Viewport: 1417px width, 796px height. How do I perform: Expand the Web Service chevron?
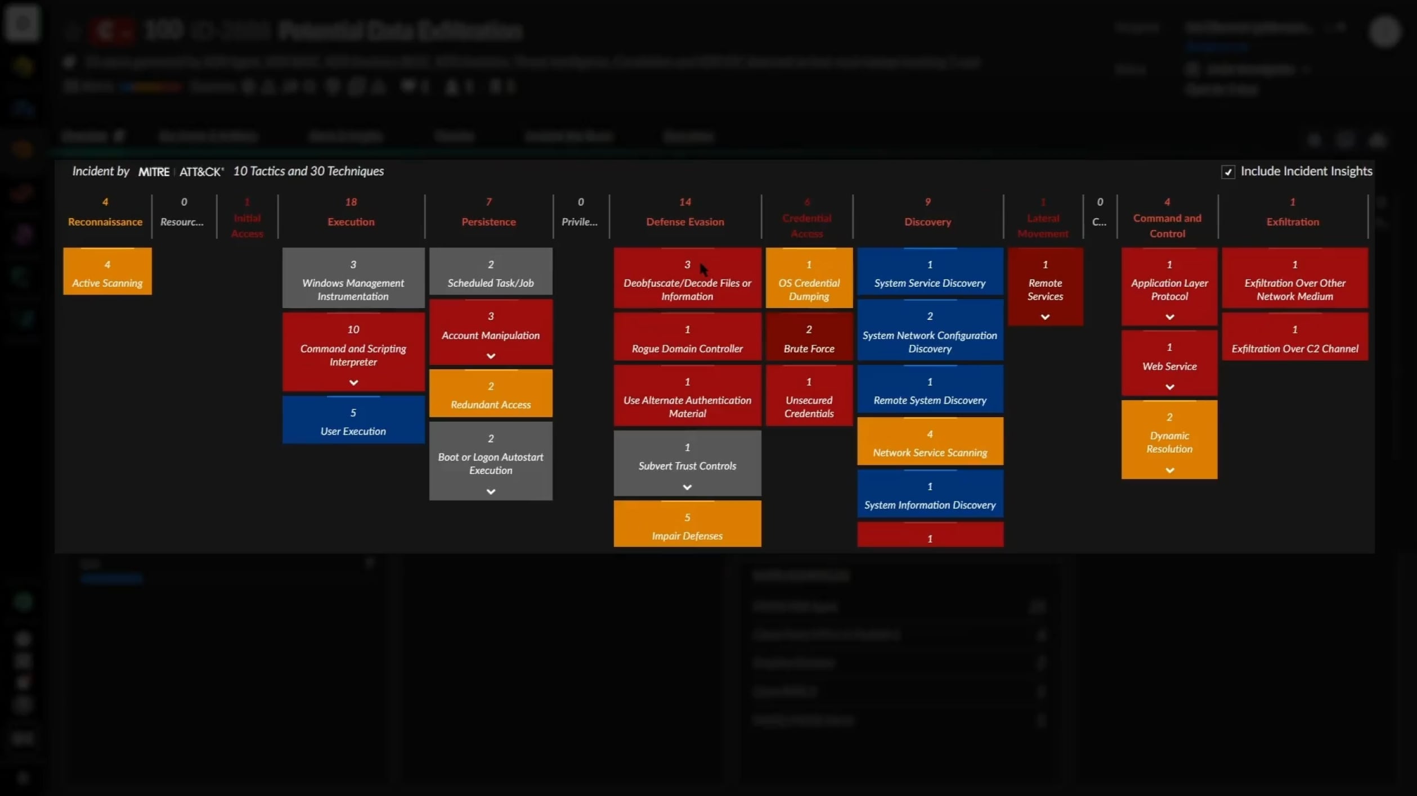pyautogui.click(x=1169, y=387)
